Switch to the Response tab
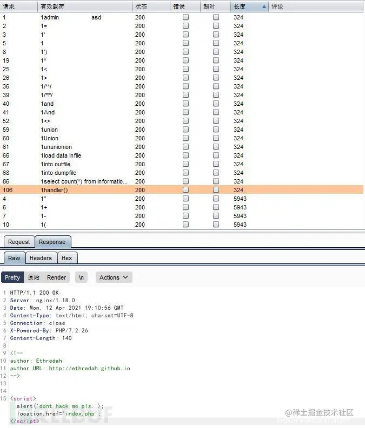The width and height of the screenshot is (365, 428). tap(52, 242)
